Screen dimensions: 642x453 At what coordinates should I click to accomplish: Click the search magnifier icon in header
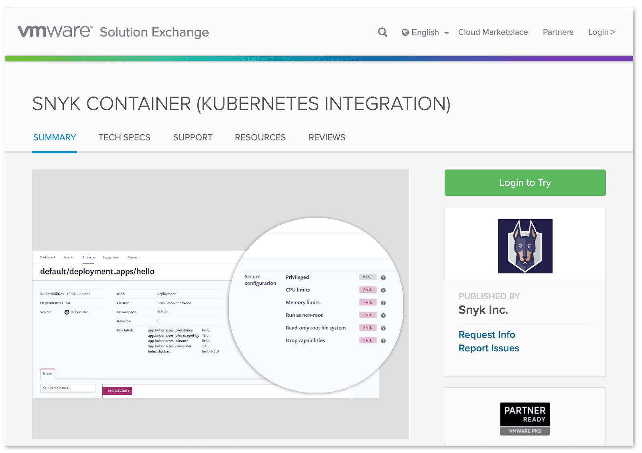click(x=382, y=32)
